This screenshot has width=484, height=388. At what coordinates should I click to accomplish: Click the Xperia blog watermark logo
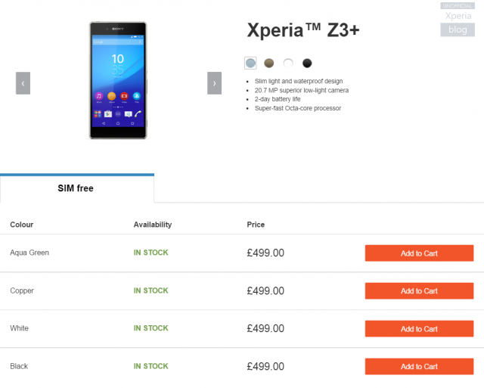tap(458, 20)
